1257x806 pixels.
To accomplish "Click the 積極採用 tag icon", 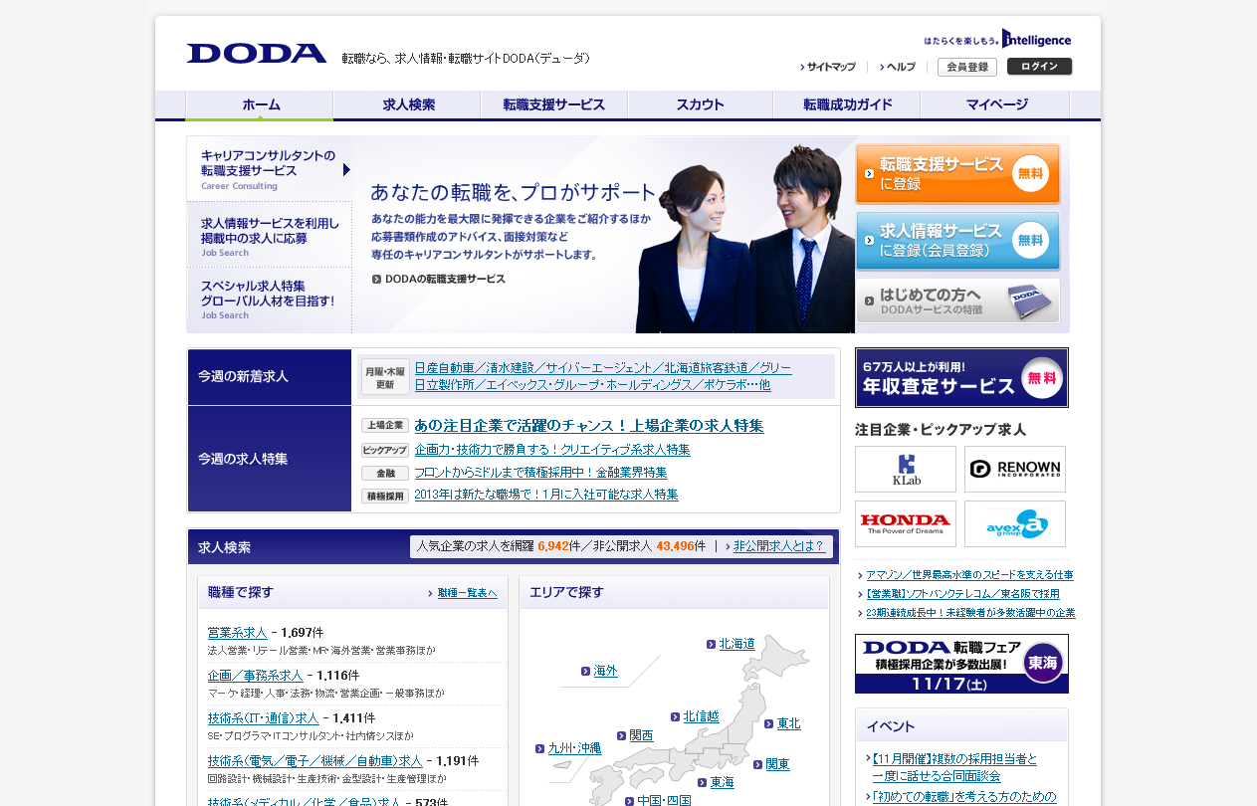I will [385, 496].
